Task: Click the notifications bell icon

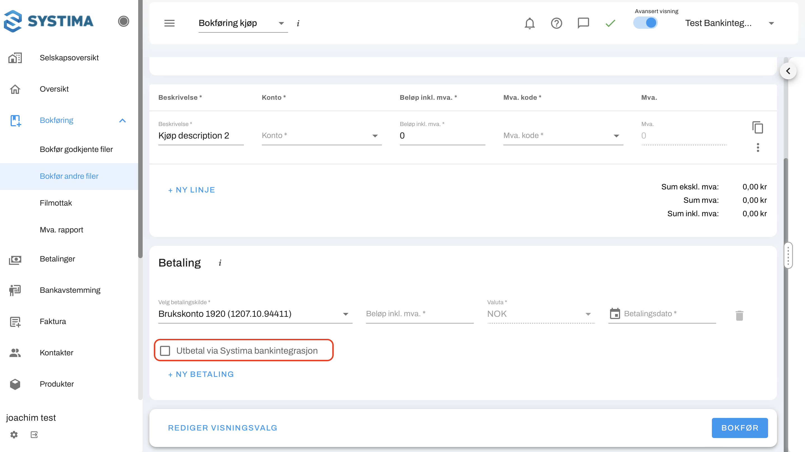Action: pyautogui.click(x=529, y=23)
